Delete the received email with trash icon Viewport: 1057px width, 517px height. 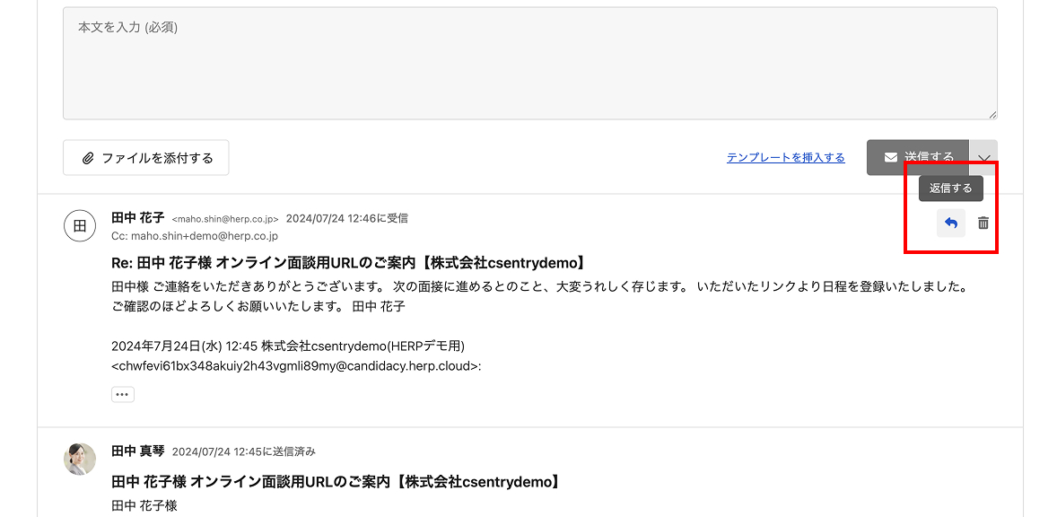[x=983, y=223]
